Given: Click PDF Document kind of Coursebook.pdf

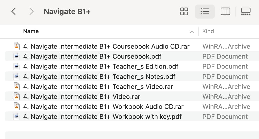Looking at the screenshot, I should tap(225, 56).
